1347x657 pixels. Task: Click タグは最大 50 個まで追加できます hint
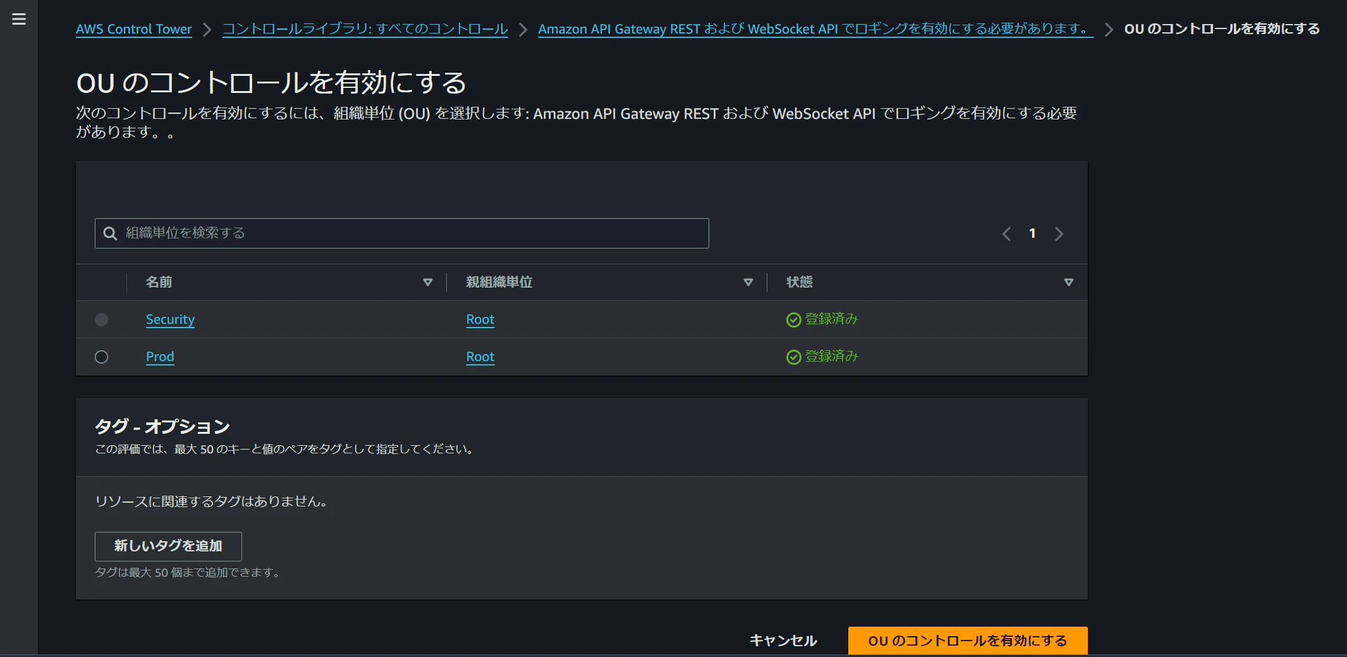click(x=188, y=573)
